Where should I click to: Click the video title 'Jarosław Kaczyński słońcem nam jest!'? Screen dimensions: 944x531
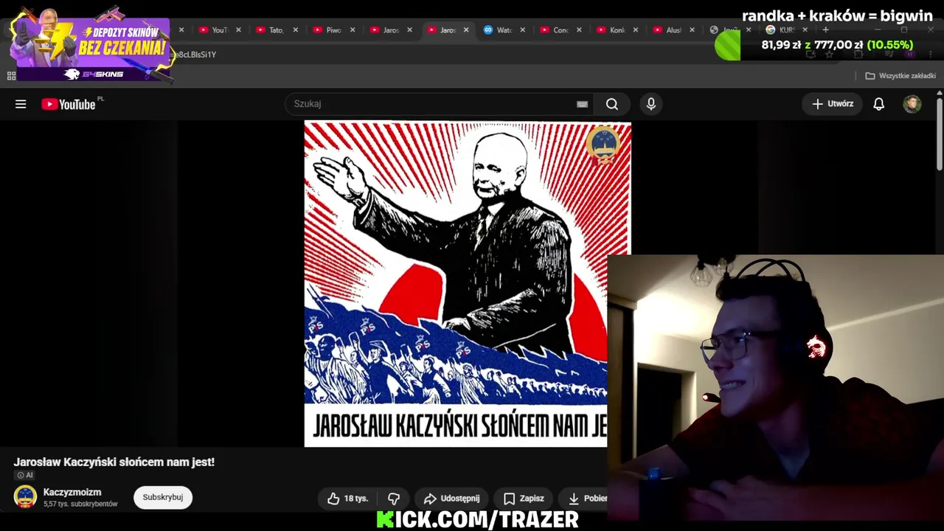tap(114, 462)
